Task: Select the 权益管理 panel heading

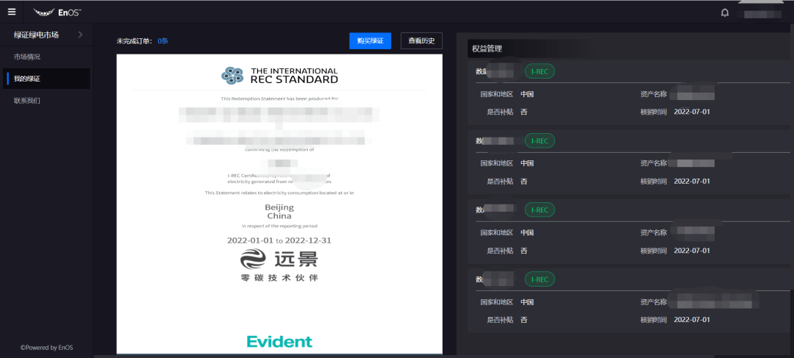Action: click(x=487, y=49)
